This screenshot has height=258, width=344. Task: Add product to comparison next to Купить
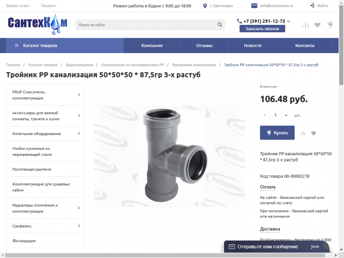[x=303, y=133]
